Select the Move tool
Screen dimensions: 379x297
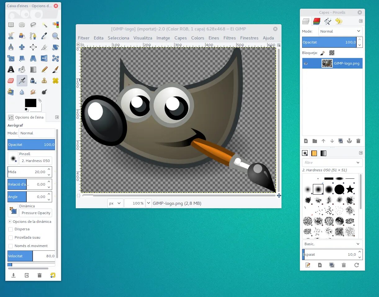tap(22, 47)
